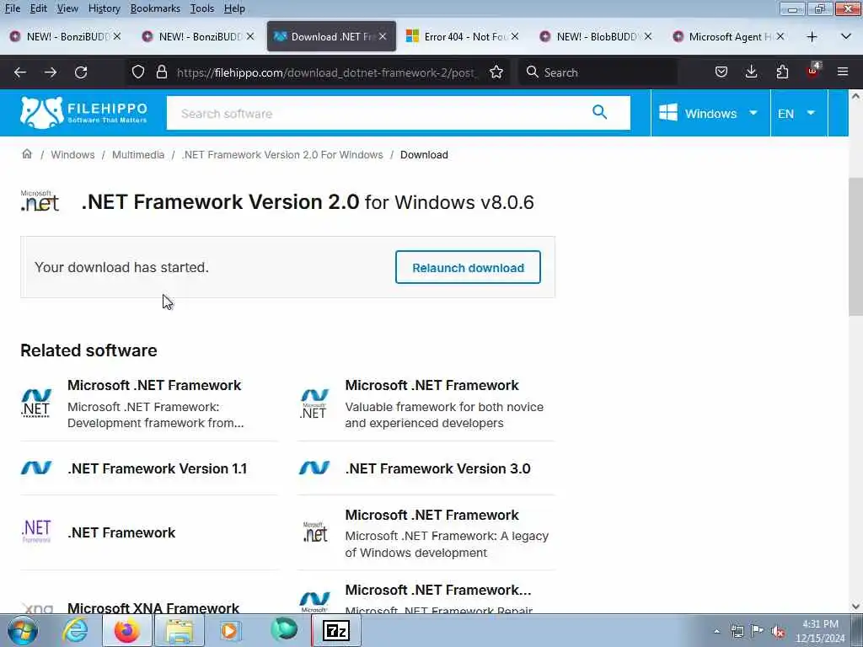Open tracking protection shield icon
Image resolution: width=863 pixels, height=647 pixels.
[138, 72]
